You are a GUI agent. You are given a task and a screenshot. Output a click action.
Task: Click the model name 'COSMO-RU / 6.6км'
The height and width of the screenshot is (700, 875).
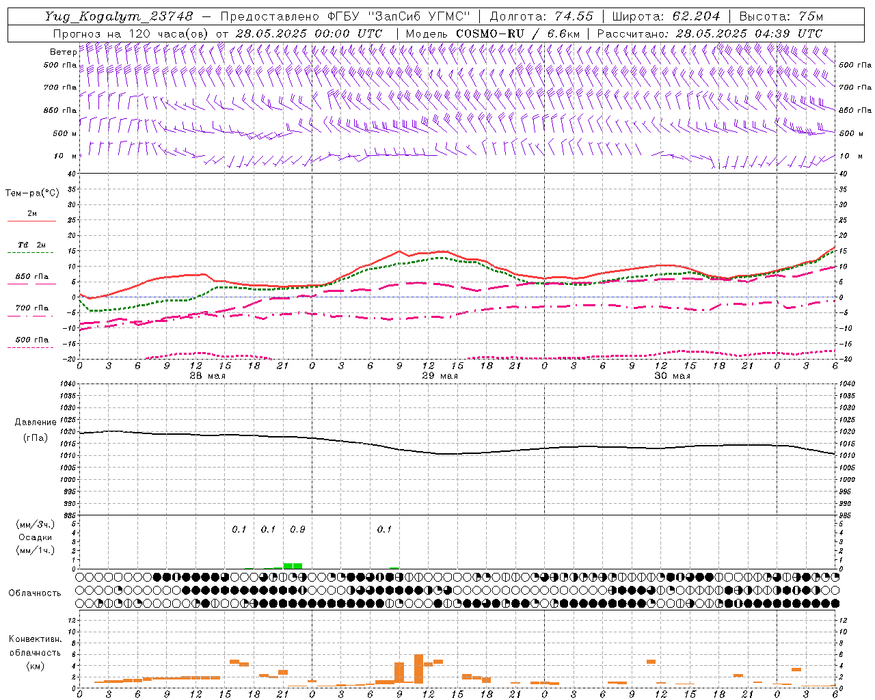point(517,33)
